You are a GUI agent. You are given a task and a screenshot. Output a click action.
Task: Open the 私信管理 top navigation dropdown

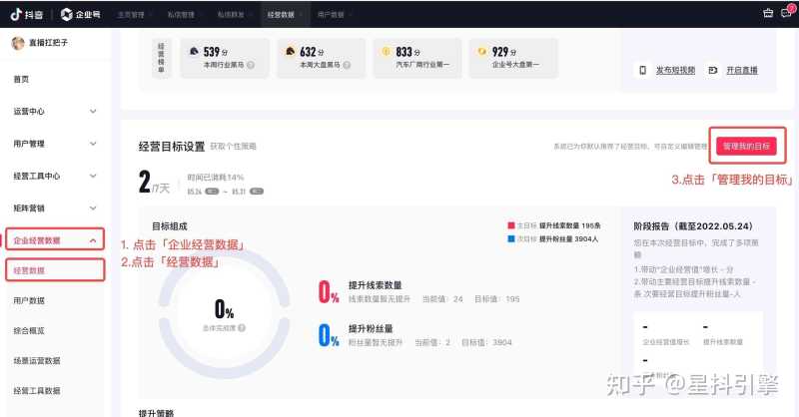point(184,15)
